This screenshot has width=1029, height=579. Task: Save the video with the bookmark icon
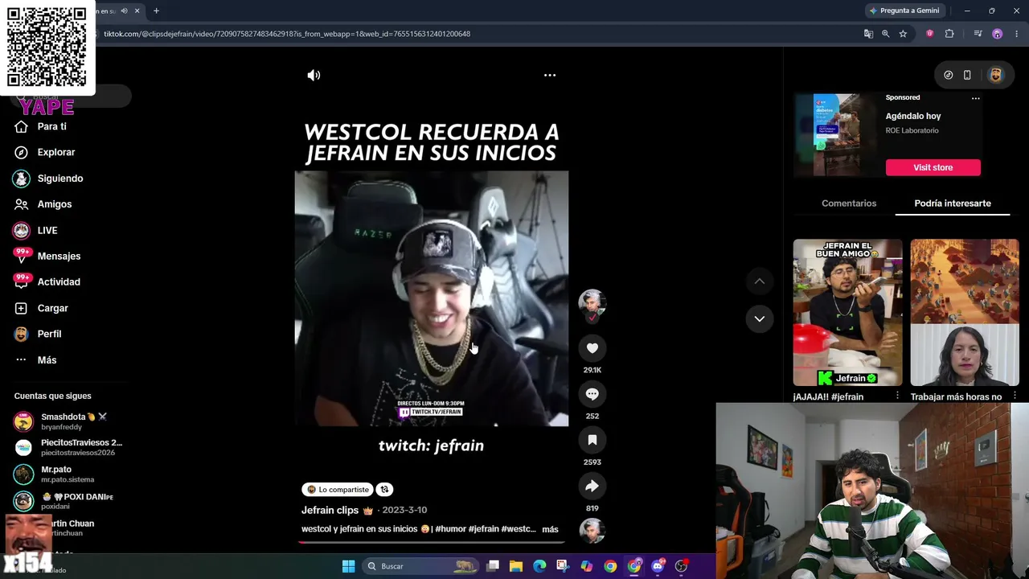point(592,440)
